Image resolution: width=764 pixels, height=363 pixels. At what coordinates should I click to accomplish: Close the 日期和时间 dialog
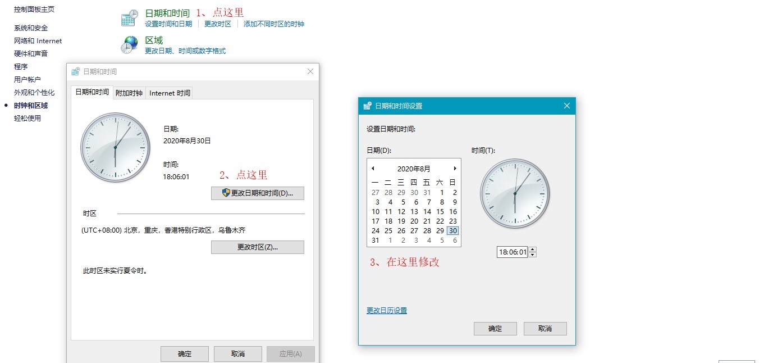[310, 72]
